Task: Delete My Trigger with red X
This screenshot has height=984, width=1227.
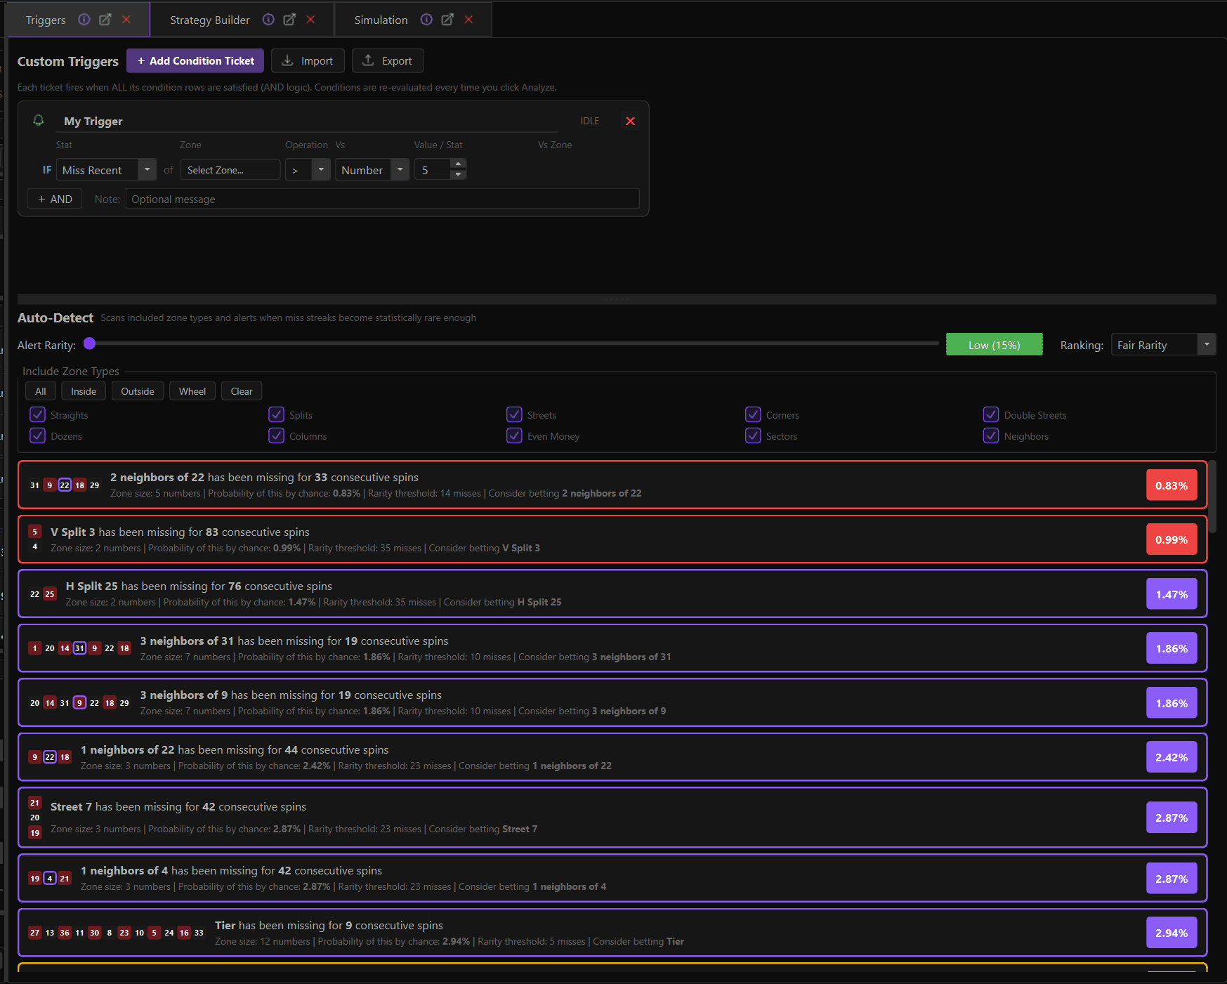Action: 630,121
